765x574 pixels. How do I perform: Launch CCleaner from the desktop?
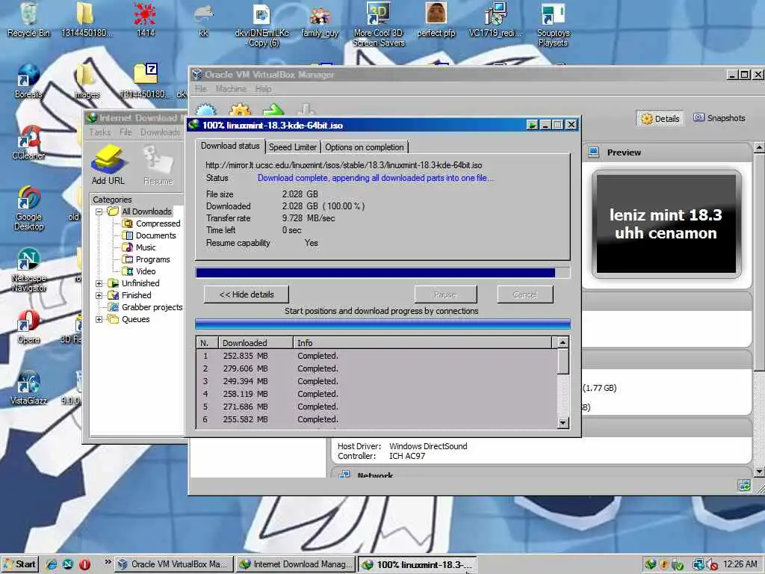pos(28,142)
